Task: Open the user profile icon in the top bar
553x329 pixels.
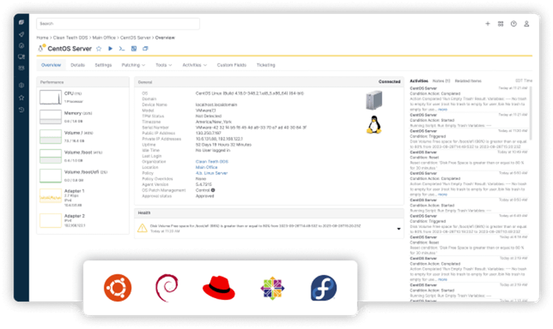Action: pos(526,24)
